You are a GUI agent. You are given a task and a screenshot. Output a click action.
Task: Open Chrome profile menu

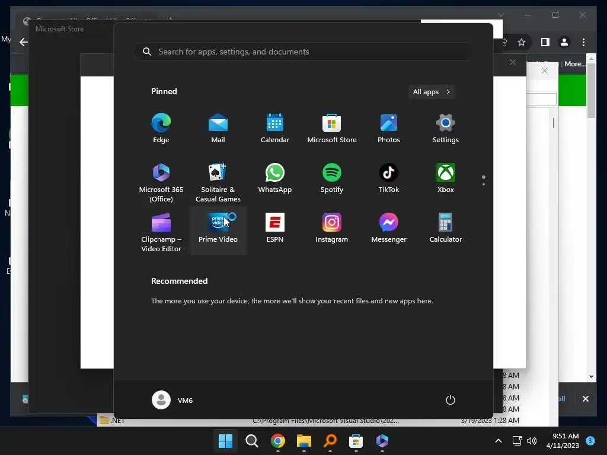[564, 42]
